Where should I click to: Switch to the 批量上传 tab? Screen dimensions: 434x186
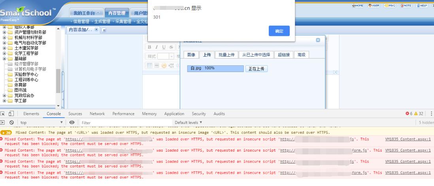tap(226, 55)
